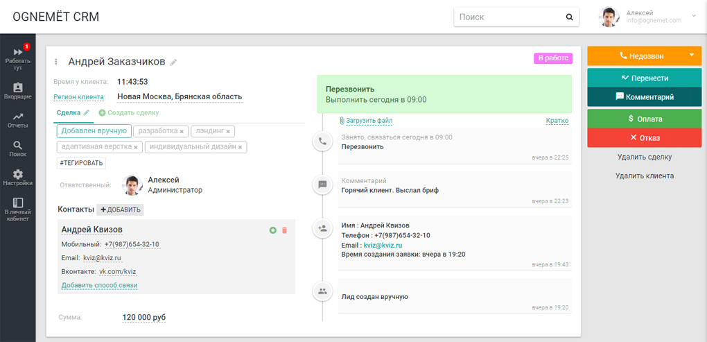The height and width of the screenshot is (342, 707).
Task: Click region value Новая Москва, Брянская область
Action: point(180,96)
